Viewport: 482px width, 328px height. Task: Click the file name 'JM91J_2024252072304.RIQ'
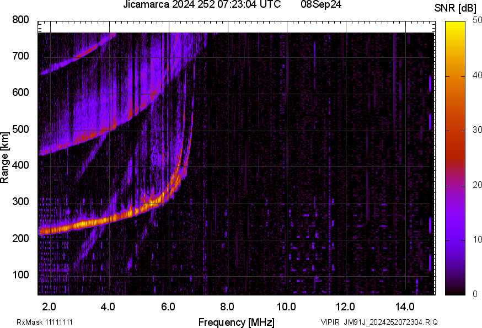pyautogui.click(x=390, y=322)
